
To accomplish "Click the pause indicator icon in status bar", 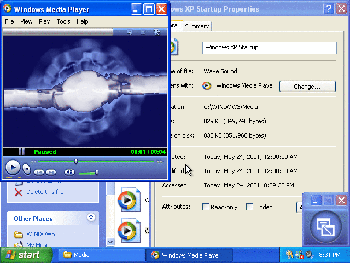I will (x=22, y=152).
